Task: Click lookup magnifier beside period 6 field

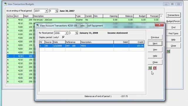Action: tap(56, 11)
